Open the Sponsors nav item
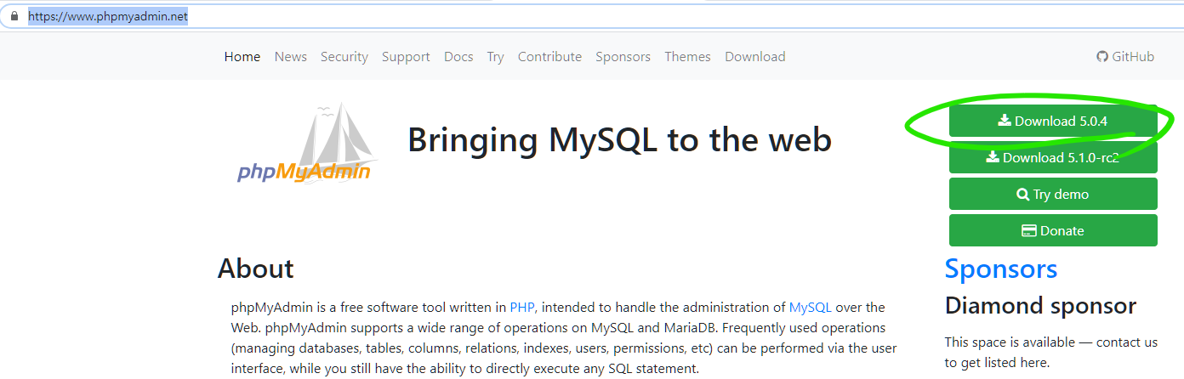Image resolution: width=1184 pixels, height=379 pixels. [623, 57]
